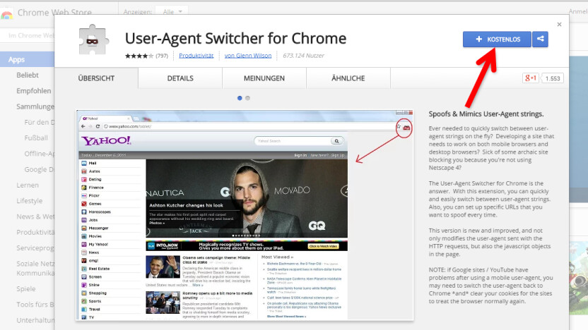Select Apps in the store sidebar
This screenshot has height=330, width=588.
click(x=27, y=59)
